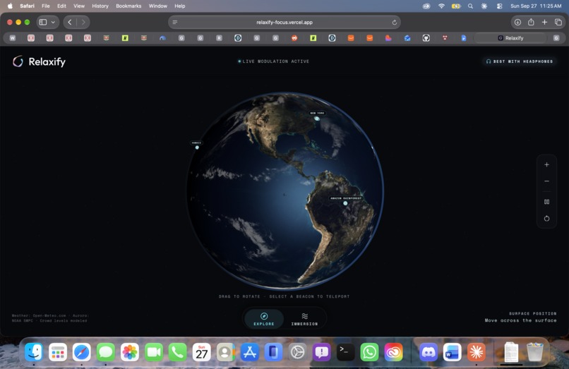Open the GitHub pinned tab

426,37
